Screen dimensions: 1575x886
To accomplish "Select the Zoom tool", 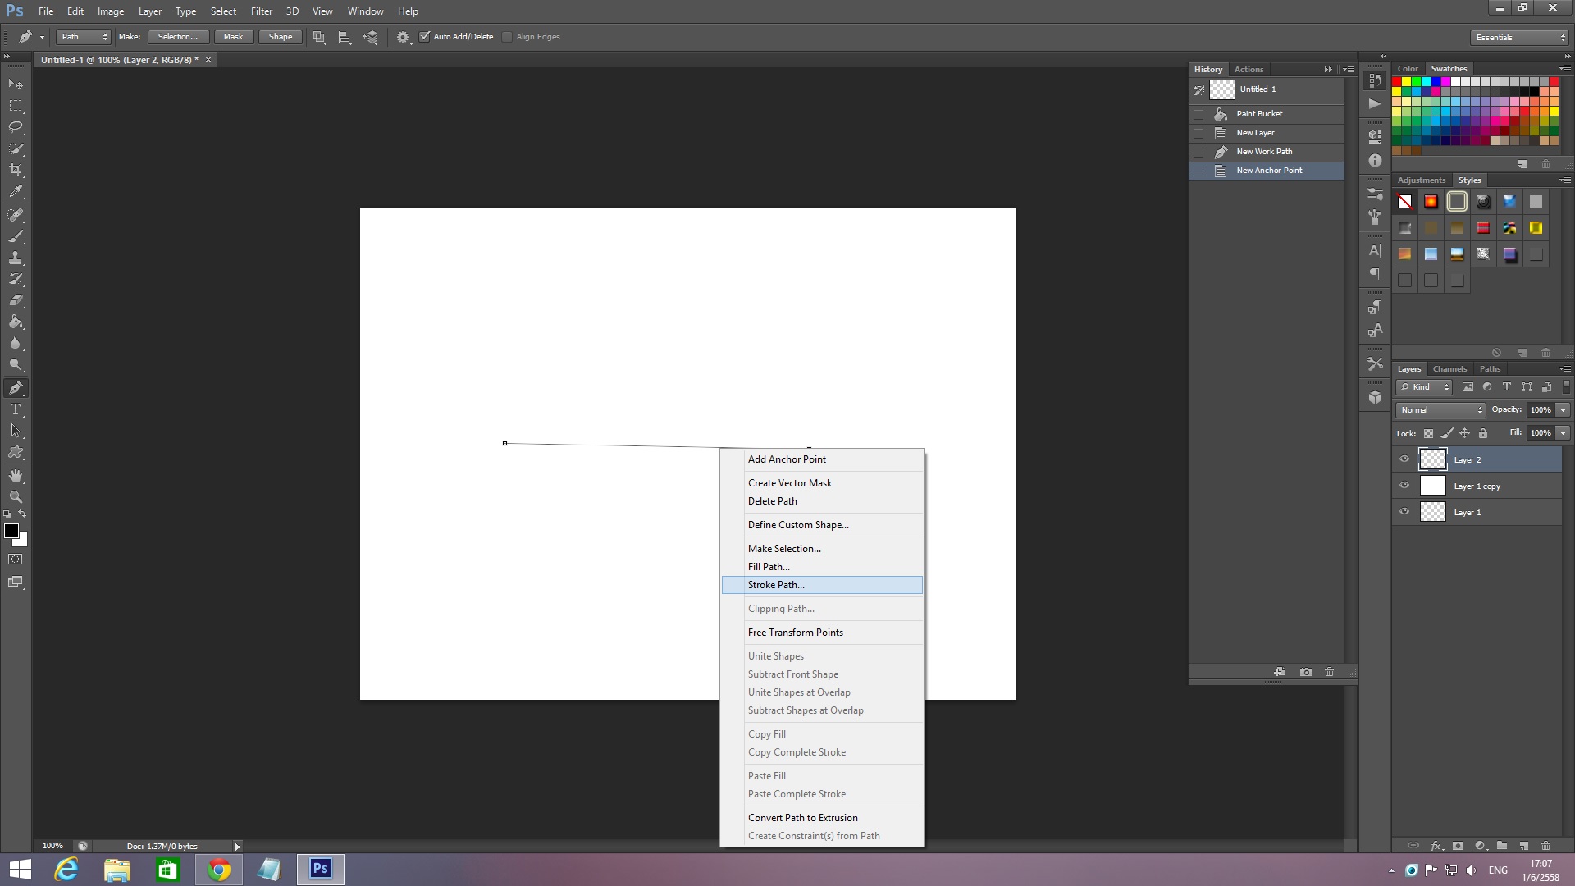I will tap(16, 497).
